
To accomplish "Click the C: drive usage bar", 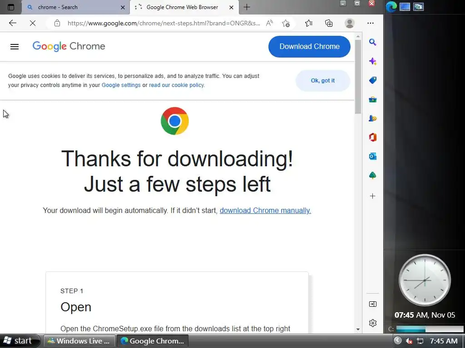I will (x=430, y=329).
